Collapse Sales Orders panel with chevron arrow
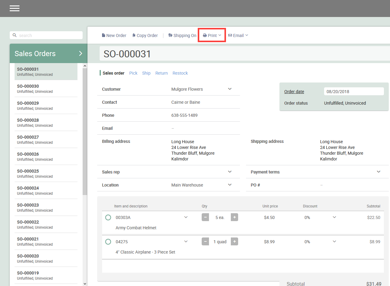The image size is (390, 286). click(80, 53)
